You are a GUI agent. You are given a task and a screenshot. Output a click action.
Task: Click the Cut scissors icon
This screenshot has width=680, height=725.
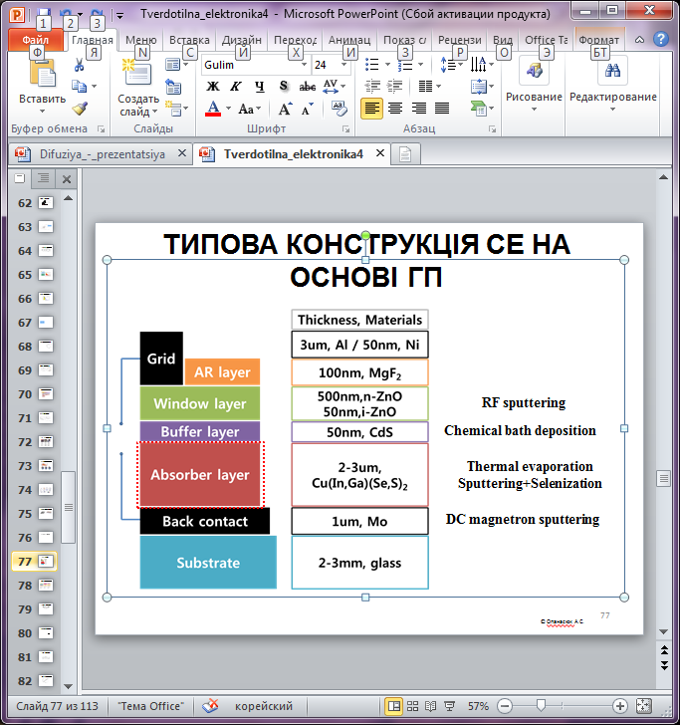tap(79, 65)
